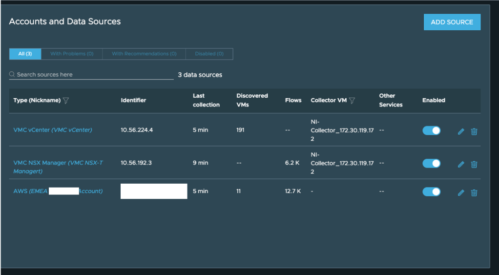Click the 191 discovered VMs value
Viewport: 499px width, 275px height.
240,130
